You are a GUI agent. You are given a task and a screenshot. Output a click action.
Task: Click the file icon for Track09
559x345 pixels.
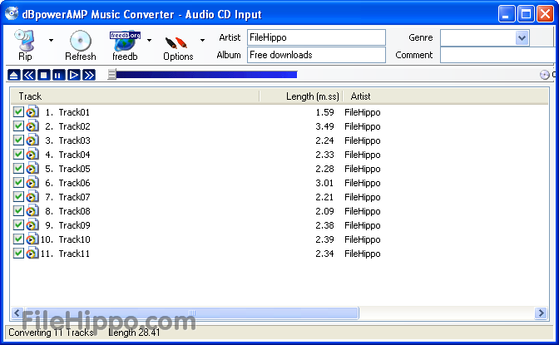pyautogui.click(x=32, y=225)
